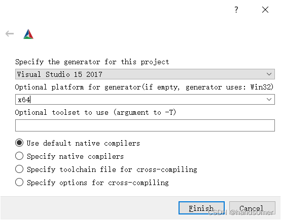Screen dimensions: 281x220
Task: Go back using the left arrow
Action: (x=10, y=33)
